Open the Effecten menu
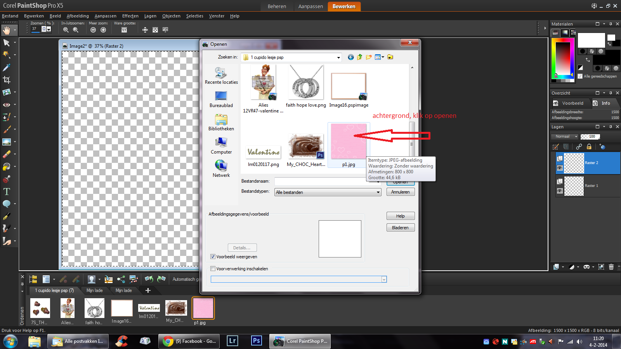The width and height of the screenshot is (621, 349). [130, 16]
